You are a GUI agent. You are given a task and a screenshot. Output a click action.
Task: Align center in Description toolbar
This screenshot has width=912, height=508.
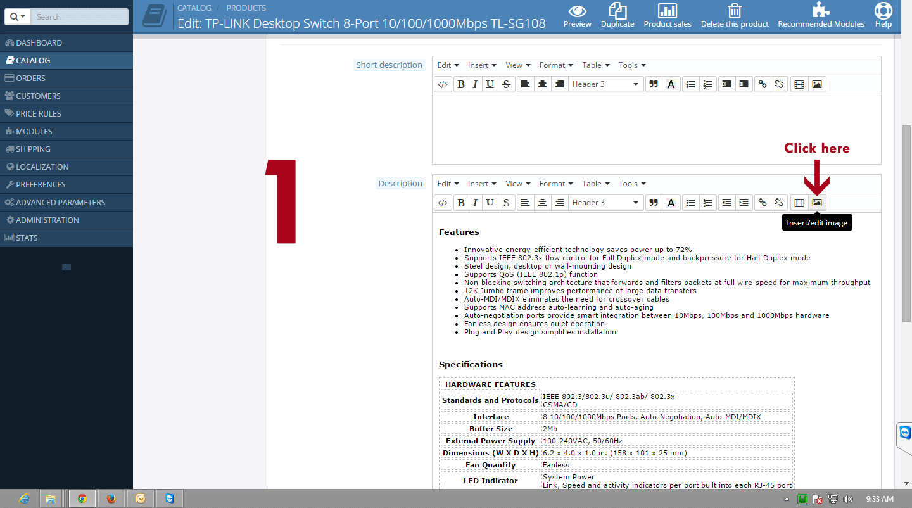coord(542,203)
